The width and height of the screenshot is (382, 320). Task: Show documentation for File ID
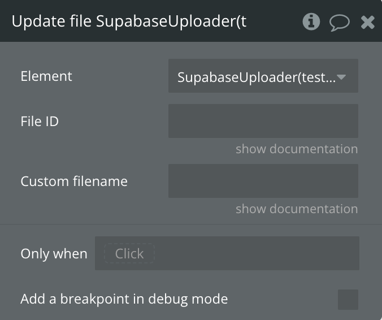tap(297, 149)
